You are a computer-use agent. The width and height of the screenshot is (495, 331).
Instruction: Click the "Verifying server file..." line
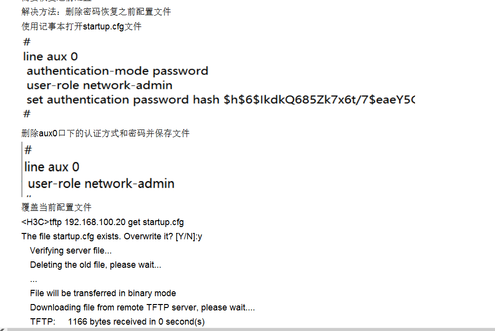coord(71,251)
